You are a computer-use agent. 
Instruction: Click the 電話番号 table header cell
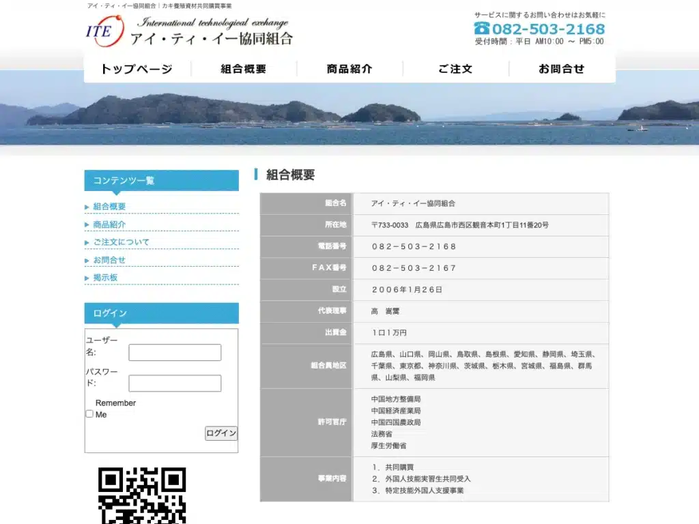pyautogui.click(x=306, y=246)
